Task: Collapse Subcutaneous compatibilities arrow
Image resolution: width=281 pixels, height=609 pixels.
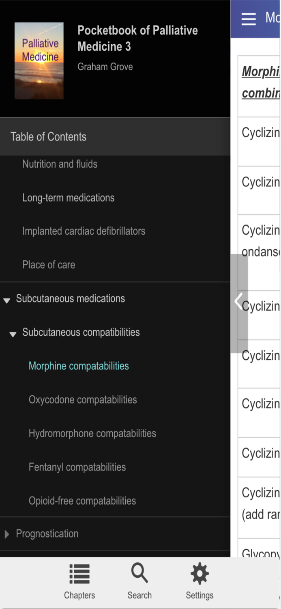Action: (13, 334)
